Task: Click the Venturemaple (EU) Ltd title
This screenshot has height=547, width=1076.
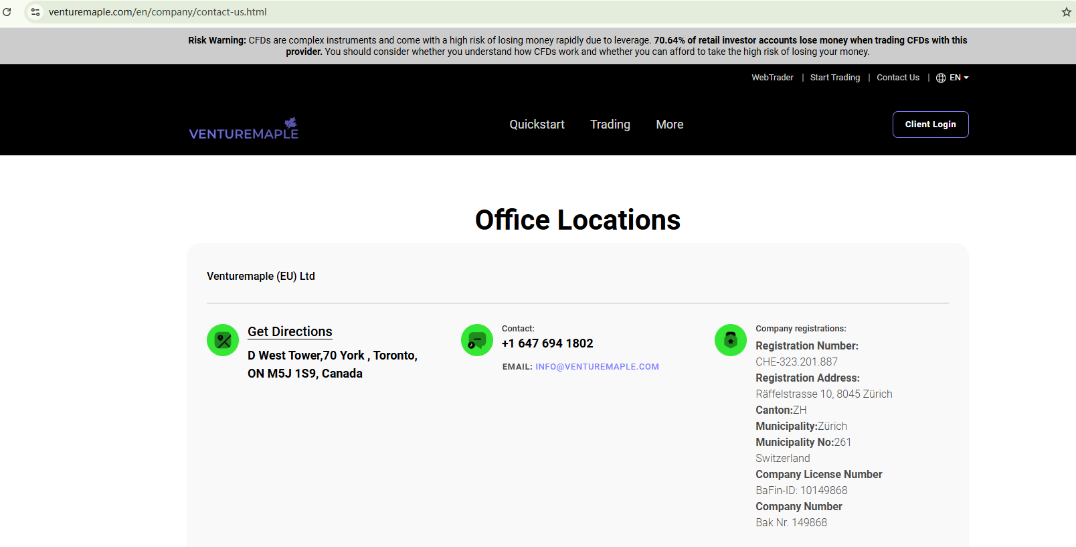Action: pyautogui.click(x=261, y=276)
